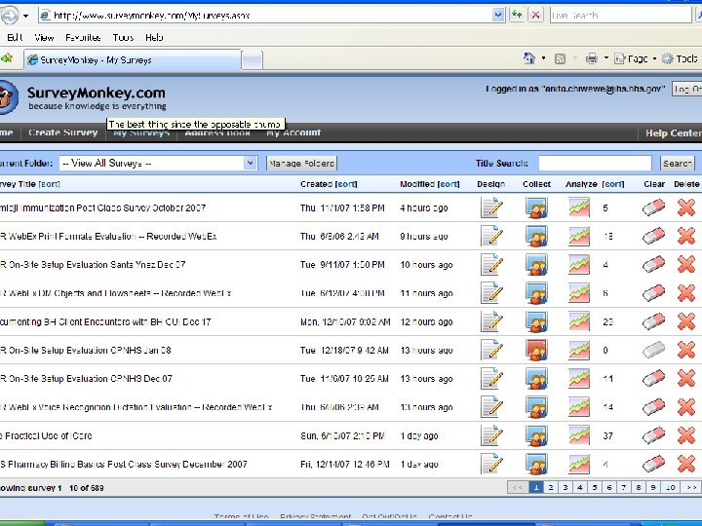Go to page 10 of surveys
Screen dimensions: 702x526
(671, 488)
